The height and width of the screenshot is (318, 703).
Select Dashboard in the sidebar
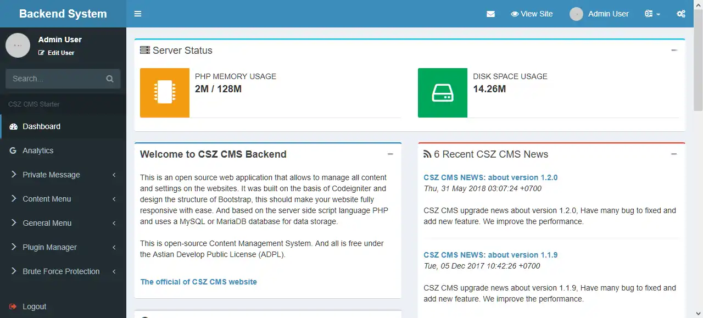click(41, 126)
